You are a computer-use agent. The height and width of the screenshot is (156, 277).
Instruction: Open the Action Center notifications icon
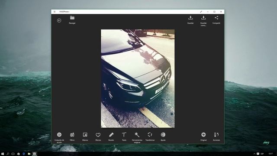258,154
